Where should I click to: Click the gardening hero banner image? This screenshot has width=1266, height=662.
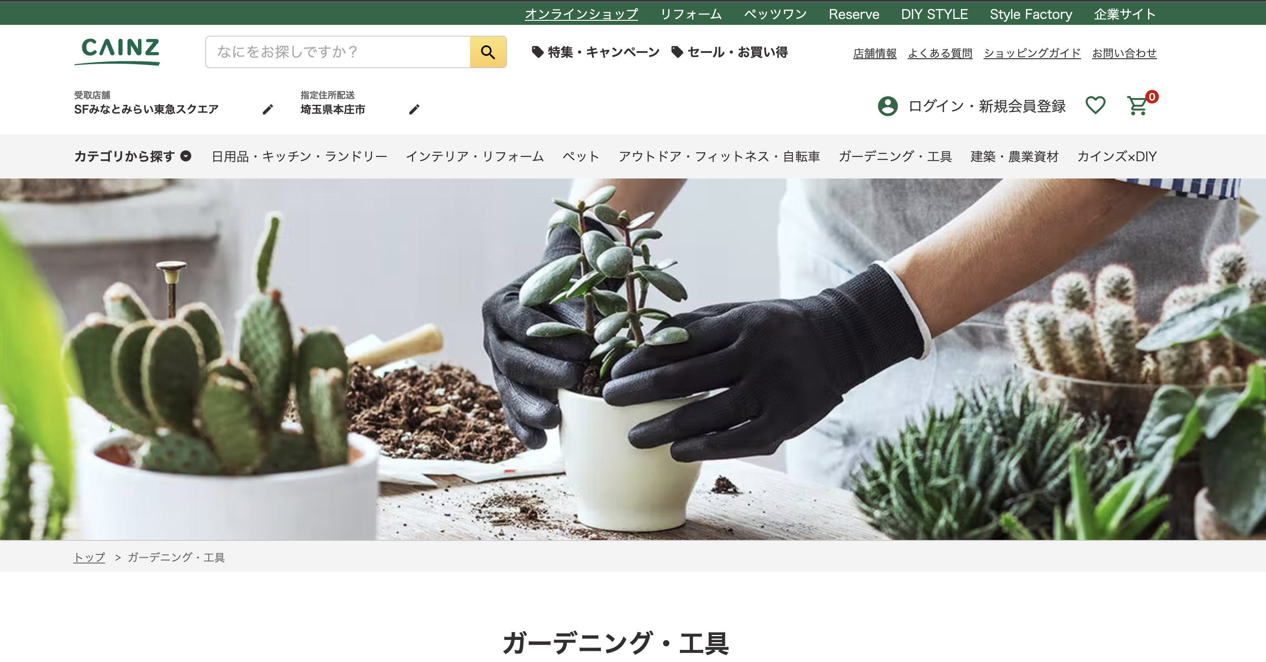click(x=633, y=359)
